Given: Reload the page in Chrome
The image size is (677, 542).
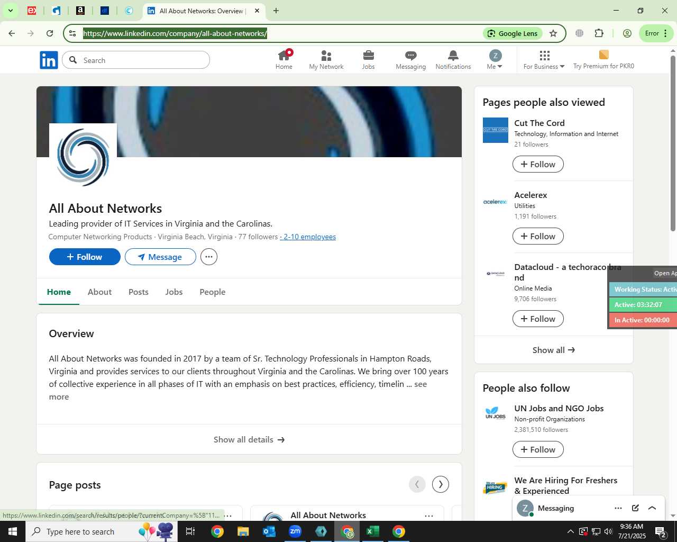Looking at the screenshot, I should (50, 33).
